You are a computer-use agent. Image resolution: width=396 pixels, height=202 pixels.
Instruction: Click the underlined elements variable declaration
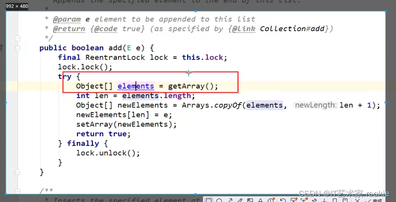coord(136,86)
